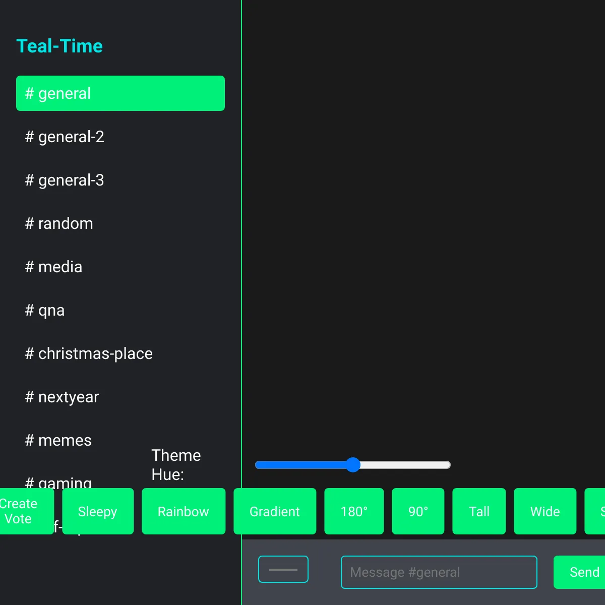Switch to the #general-3 channel
This screenshot has width=605, height=605.
64,180
